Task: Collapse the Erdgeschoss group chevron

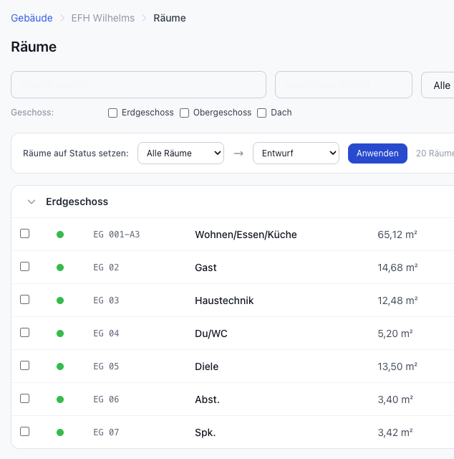Action: tap(32, 202)
